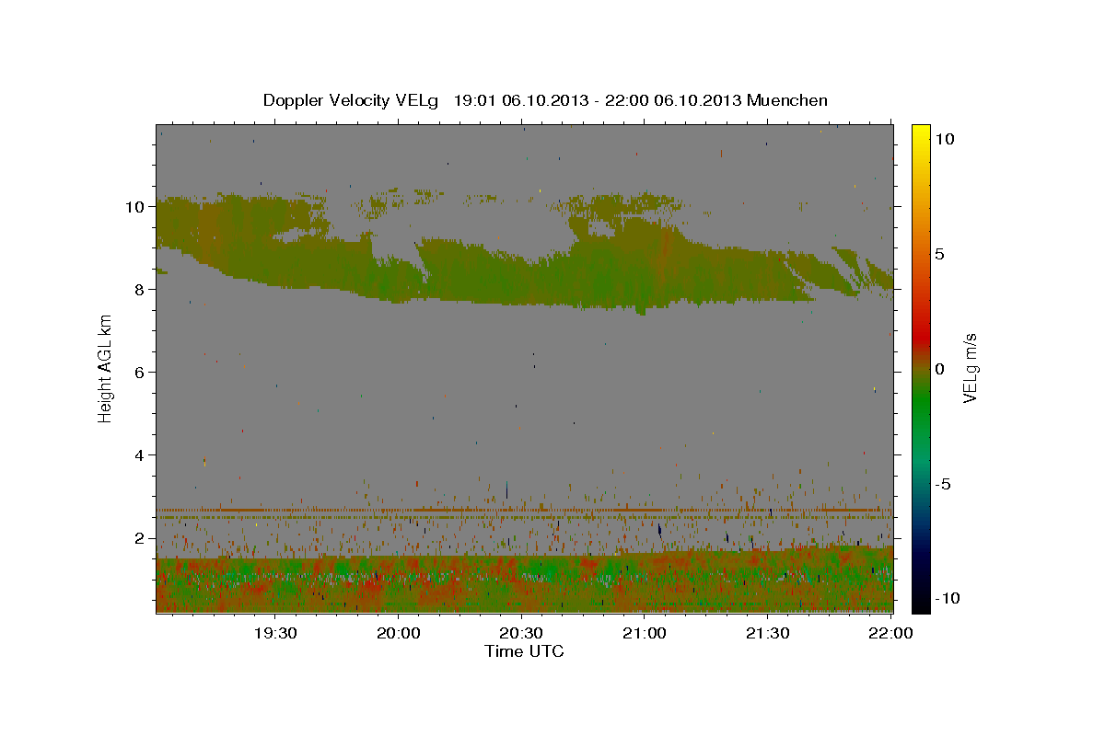
Task: Click the height tick label 8
Action: coord(141,290)
